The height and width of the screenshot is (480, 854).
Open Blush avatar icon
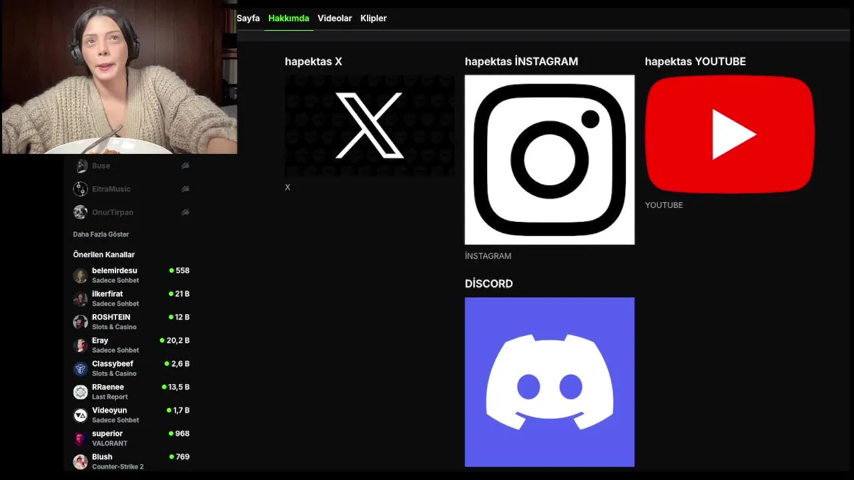tap(81, 462)
